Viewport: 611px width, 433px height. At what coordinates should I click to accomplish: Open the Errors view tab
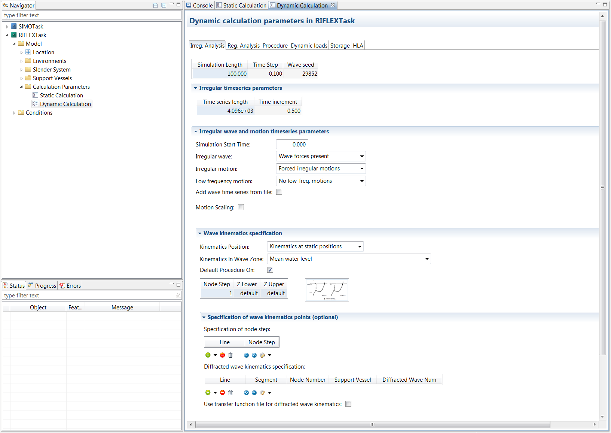click(70, 285)
